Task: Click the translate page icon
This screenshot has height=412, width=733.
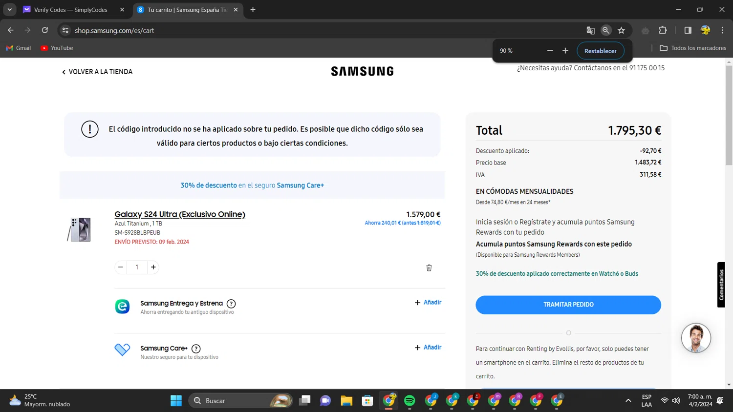Action: pyautogui.click(x=590, y=30)
